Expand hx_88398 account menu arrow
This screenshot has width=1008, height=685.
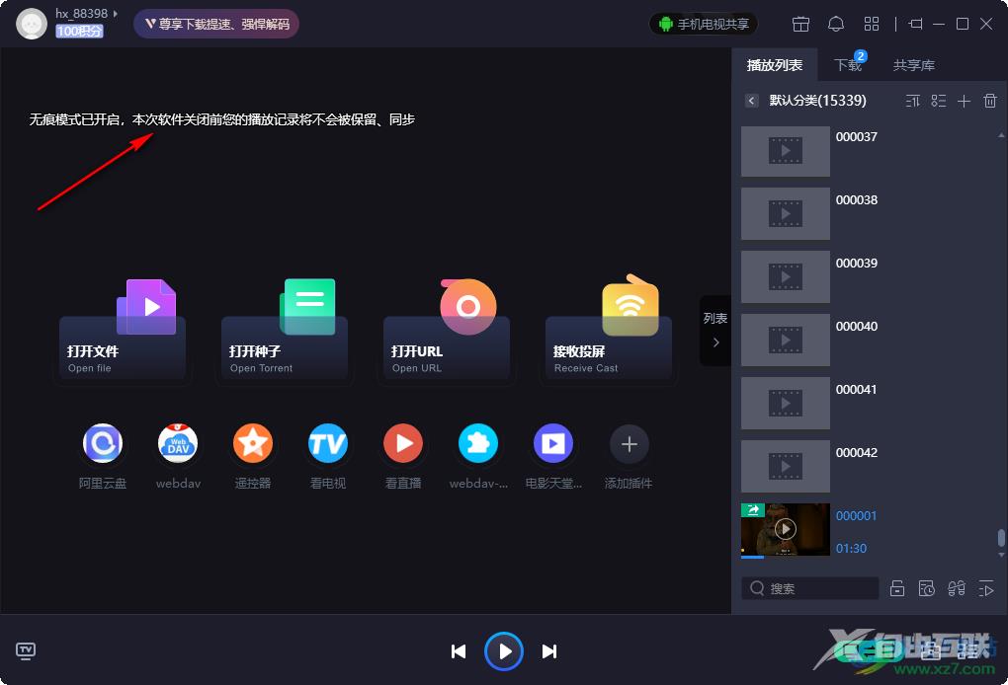click(115, 14)
